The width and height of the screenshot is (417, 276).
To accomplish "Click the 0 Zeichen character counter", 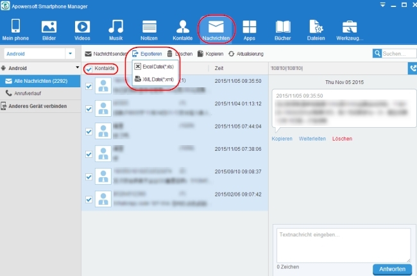I will pos(288,267).
